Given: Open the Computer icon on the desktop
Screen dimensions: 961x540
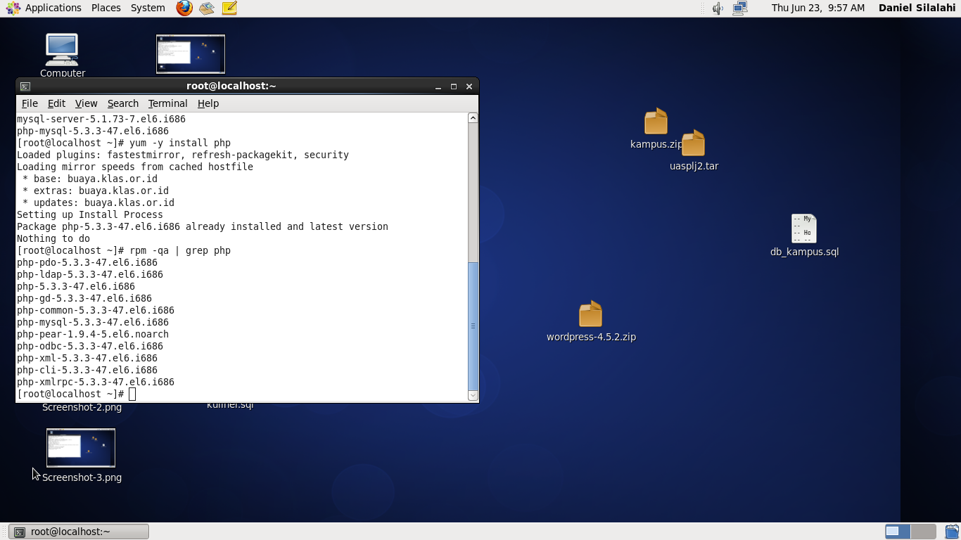Looking at the screenshot, I should point(62,49).
